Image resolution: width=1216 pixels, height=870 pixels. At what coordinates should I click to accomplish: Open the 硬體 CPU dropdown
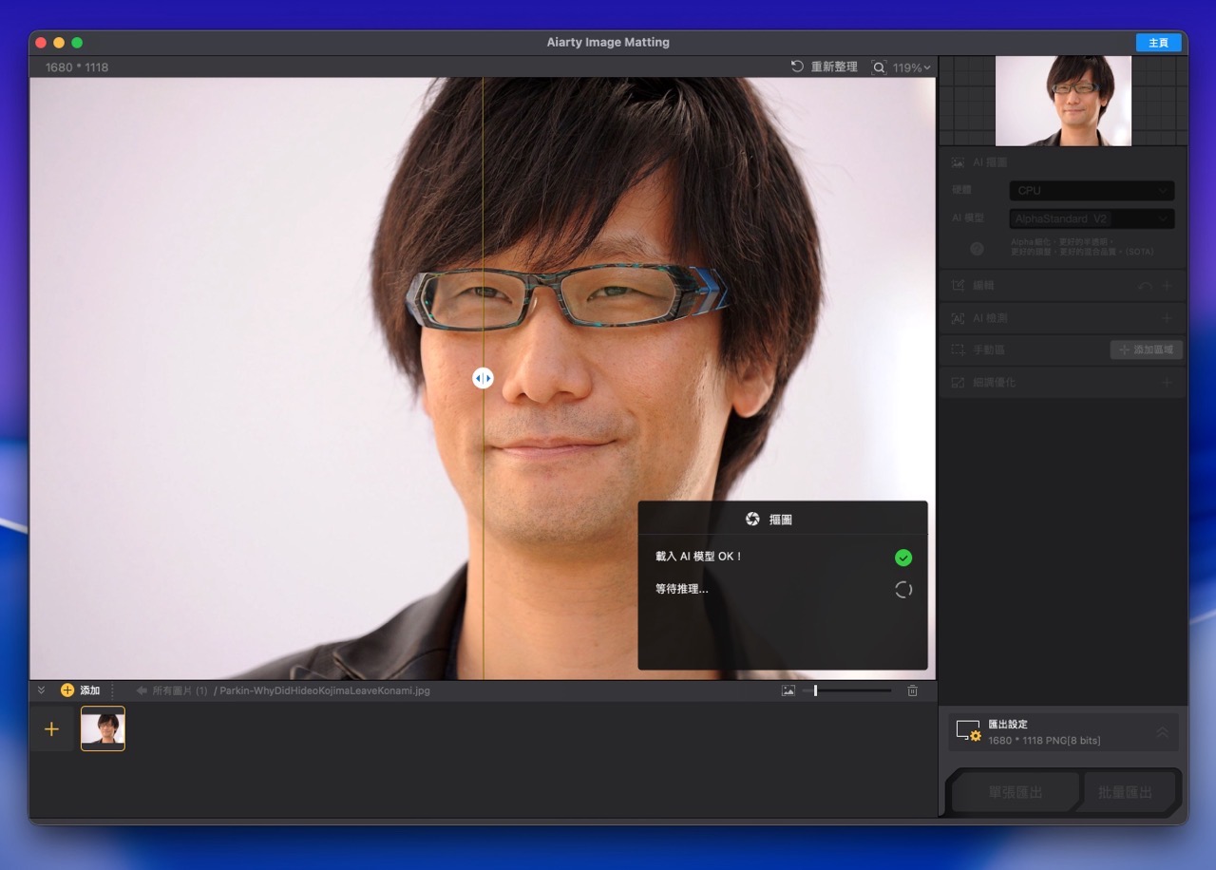point(1091,190)
